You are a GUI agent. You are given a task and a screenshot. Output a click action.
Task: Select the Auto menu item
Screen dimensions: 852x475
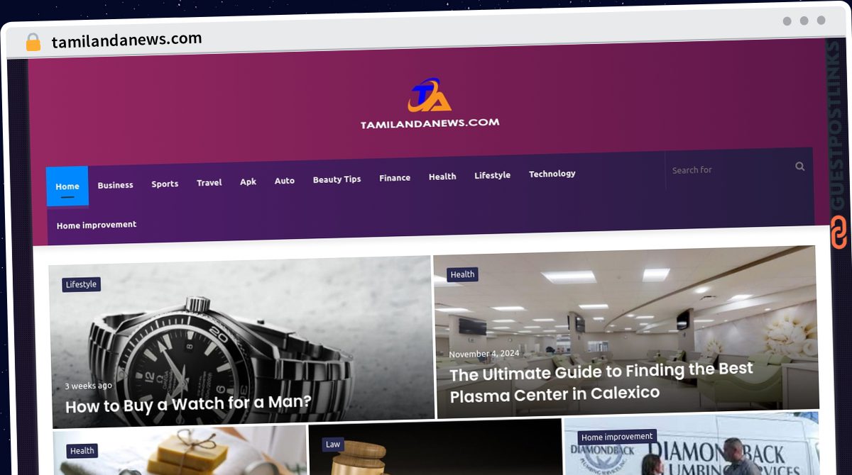tap(284, 181)
